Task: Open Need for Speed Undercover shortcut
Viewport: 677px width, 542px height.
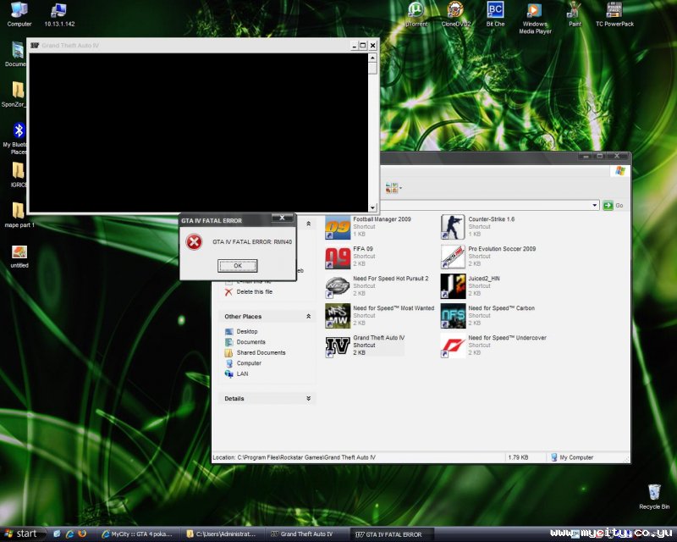Action: [453, 346]
